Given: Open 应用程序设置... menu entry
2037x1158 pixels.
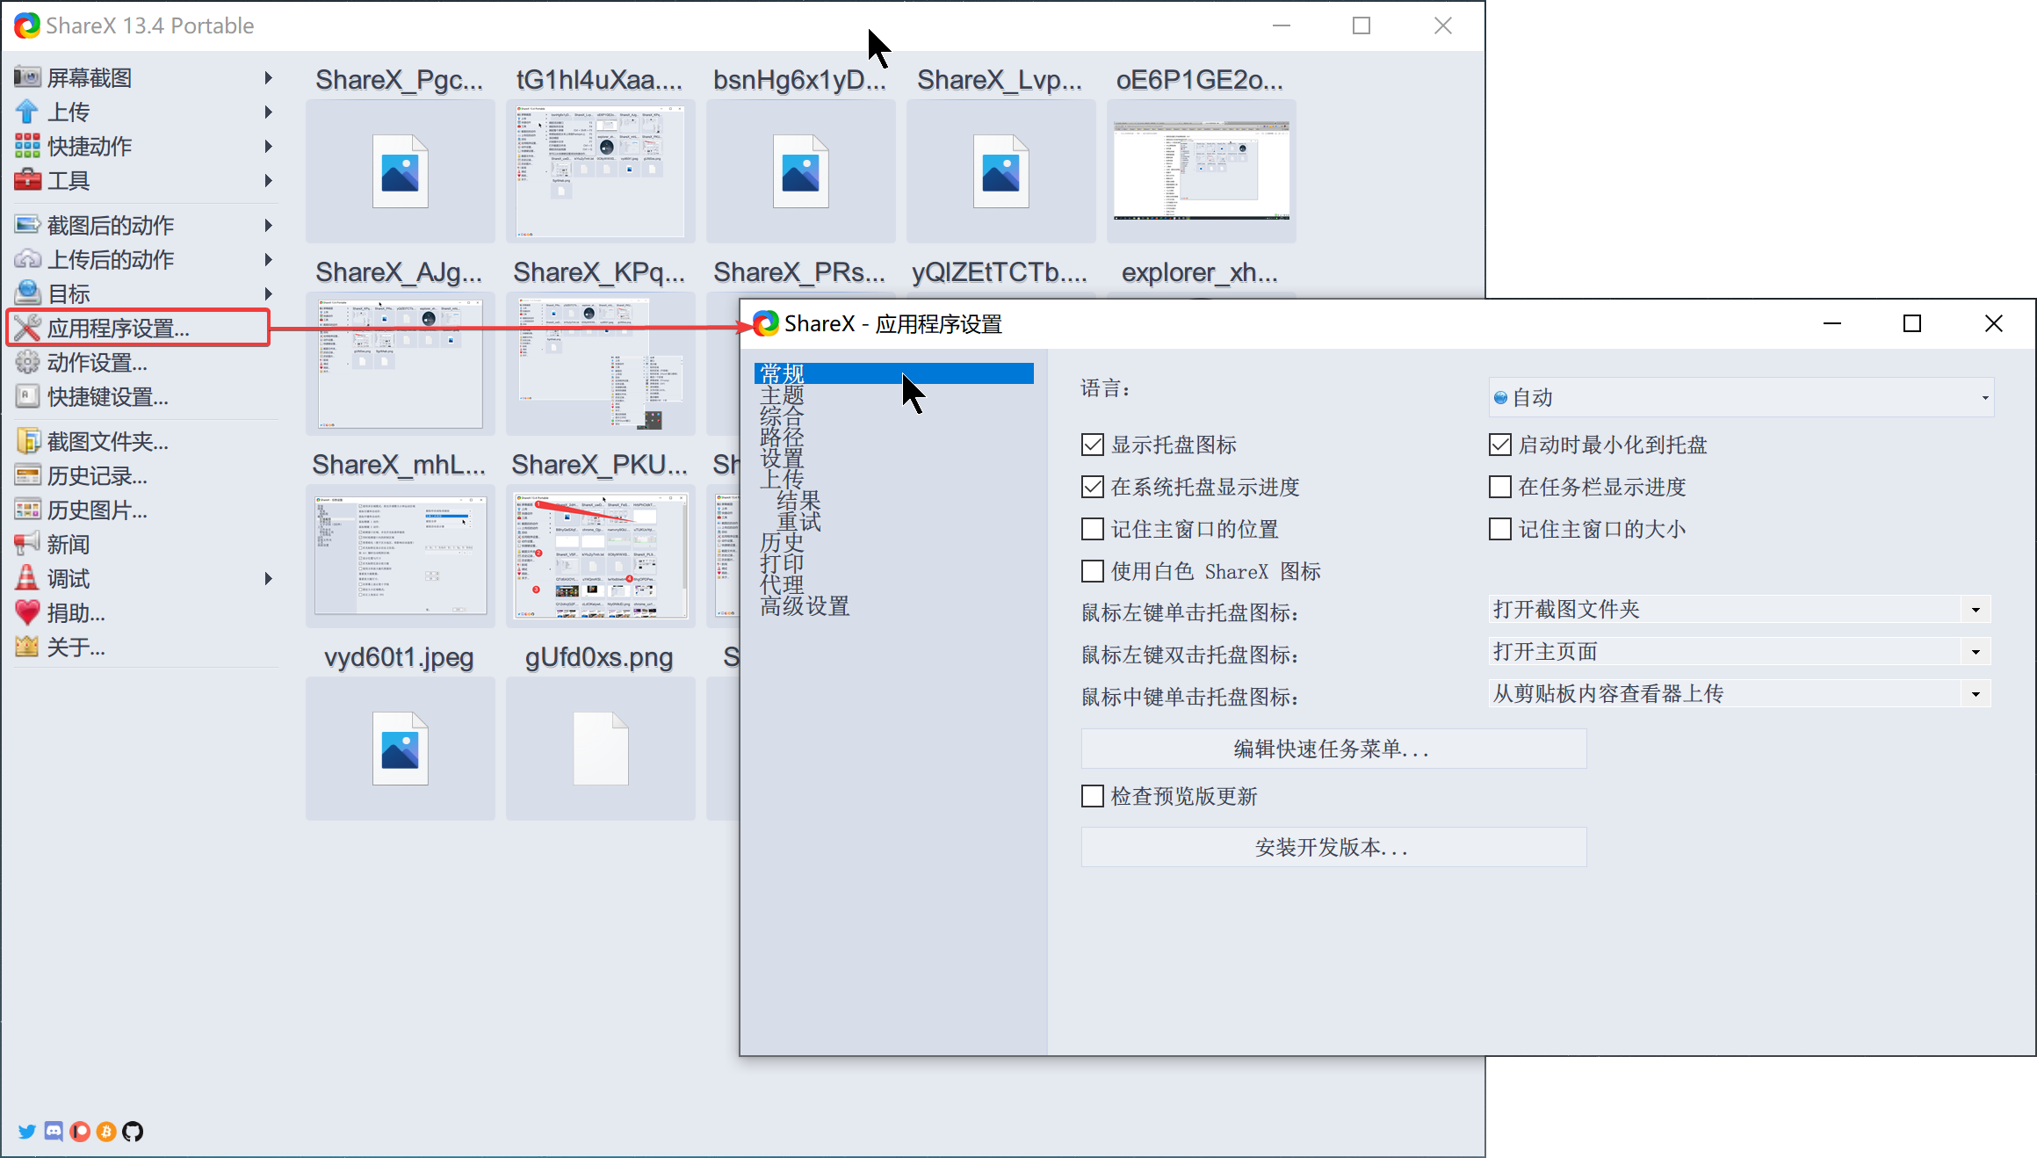Looking at the screenshot, I should 138,328.
